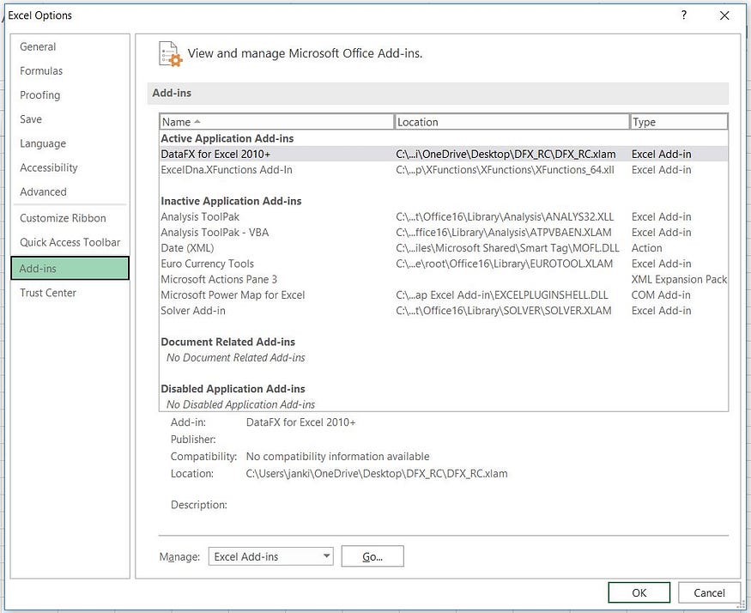Click Active Application Add-ins group heading
This screenshot has width=751, height=613.
pos(227,138)
